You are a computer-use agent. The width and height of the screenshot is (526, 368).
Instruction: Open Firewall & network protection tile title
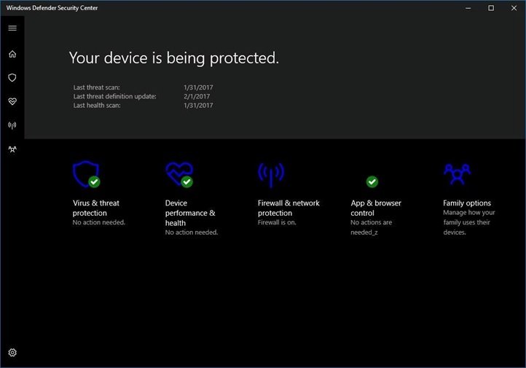[288, 208]
